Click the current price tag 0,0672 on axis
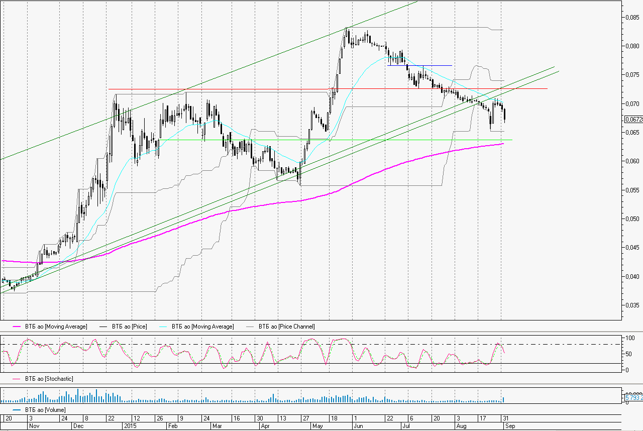This screenshot has height=431, width=643. 632,120
